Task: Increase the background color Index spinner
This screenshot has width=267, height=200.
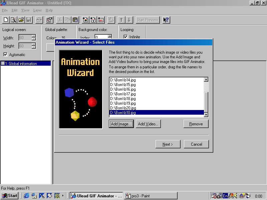Action: tap(109, 36)
